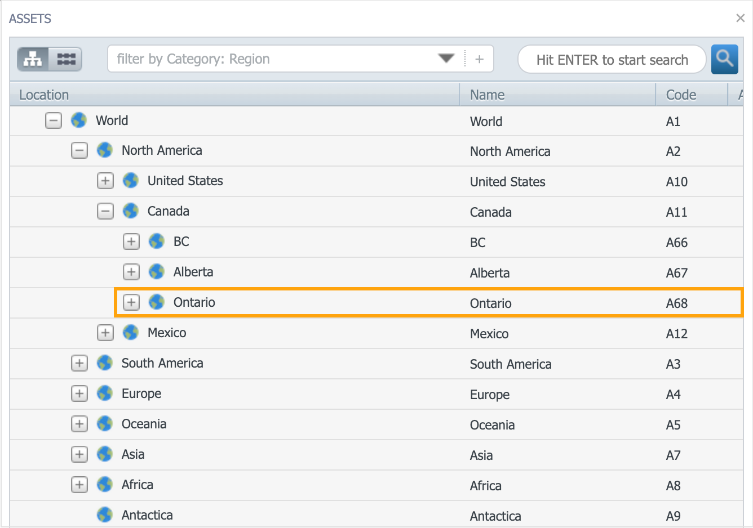
Task: Collapse the North America node
Action: (x=79, y=150)
